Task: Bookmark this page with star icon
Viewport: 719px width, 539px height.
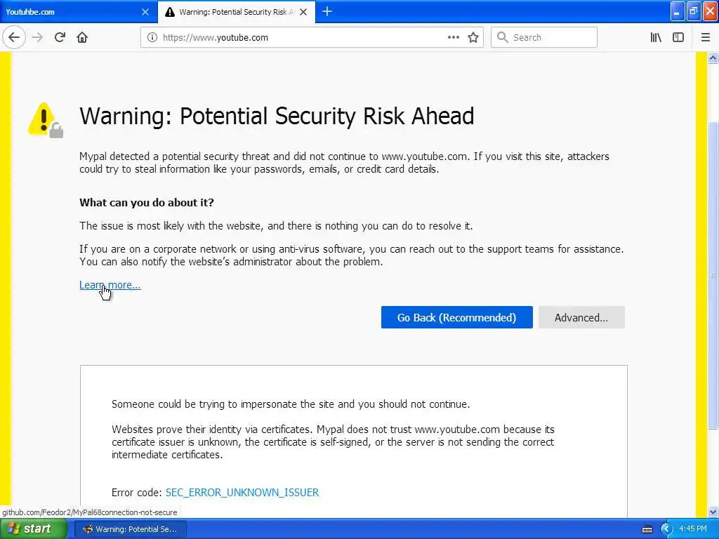Action: pyautogui.click(x=473, y=37)
